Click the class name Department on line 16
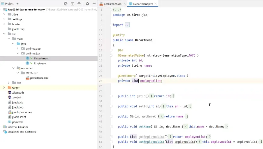This screenshot has height=149, width=263. tap(144, 40)
